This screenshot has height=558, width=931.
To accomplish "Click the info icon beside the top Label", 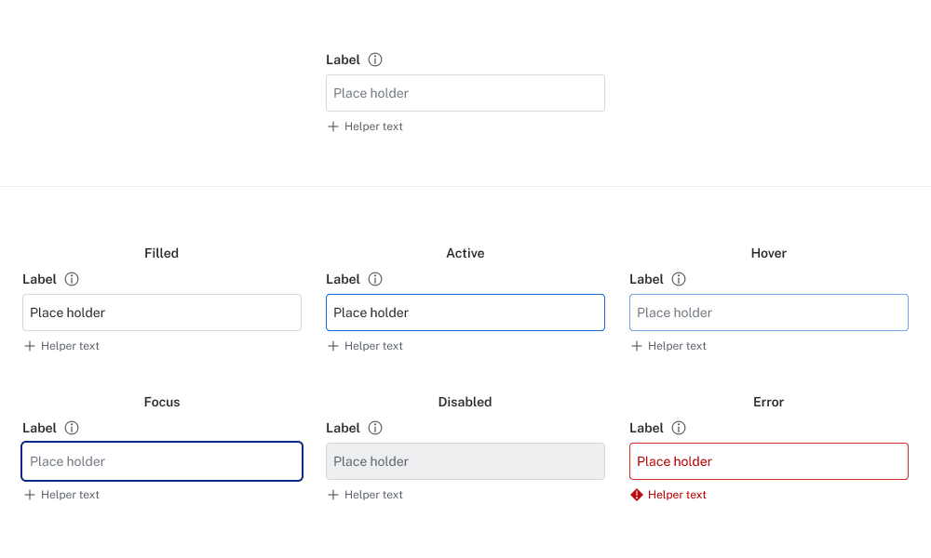I will [x=375, y=60].
